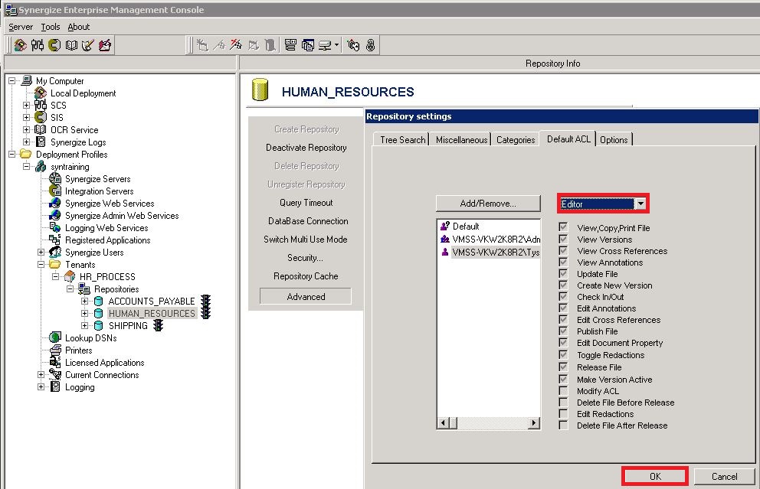
Task: Click the toolbar masks icon
Action: (354, 45)
